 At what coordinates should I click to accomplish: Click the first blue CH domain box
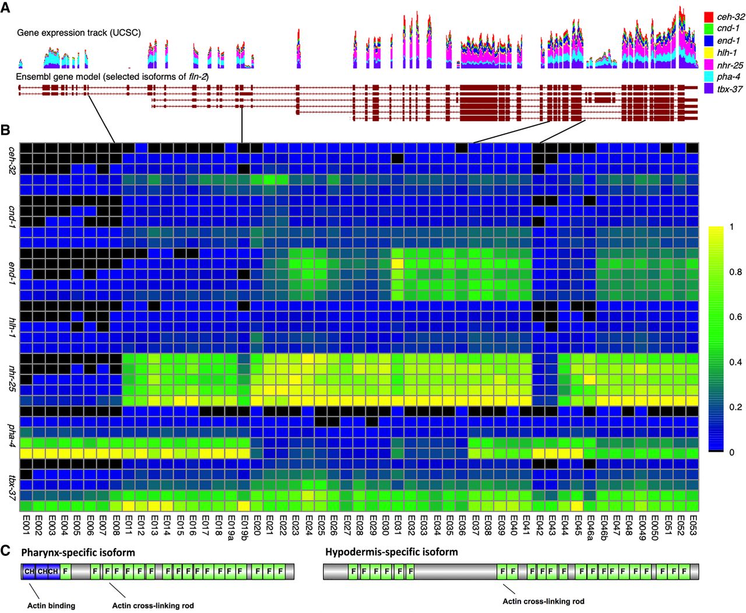point(29,572)
